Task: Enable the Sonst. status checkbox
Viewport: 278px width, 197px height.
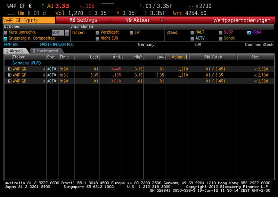Action: pos(221,38)
